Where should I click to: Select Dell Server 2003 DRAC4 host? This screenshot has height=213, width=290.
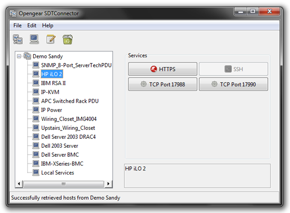68,137
